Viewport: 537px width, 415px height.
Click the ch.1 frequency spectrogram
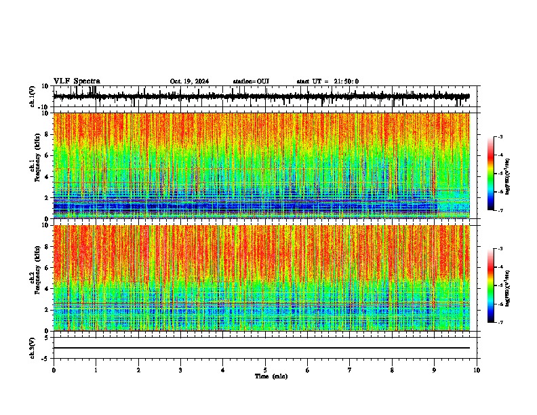point(262,165)
